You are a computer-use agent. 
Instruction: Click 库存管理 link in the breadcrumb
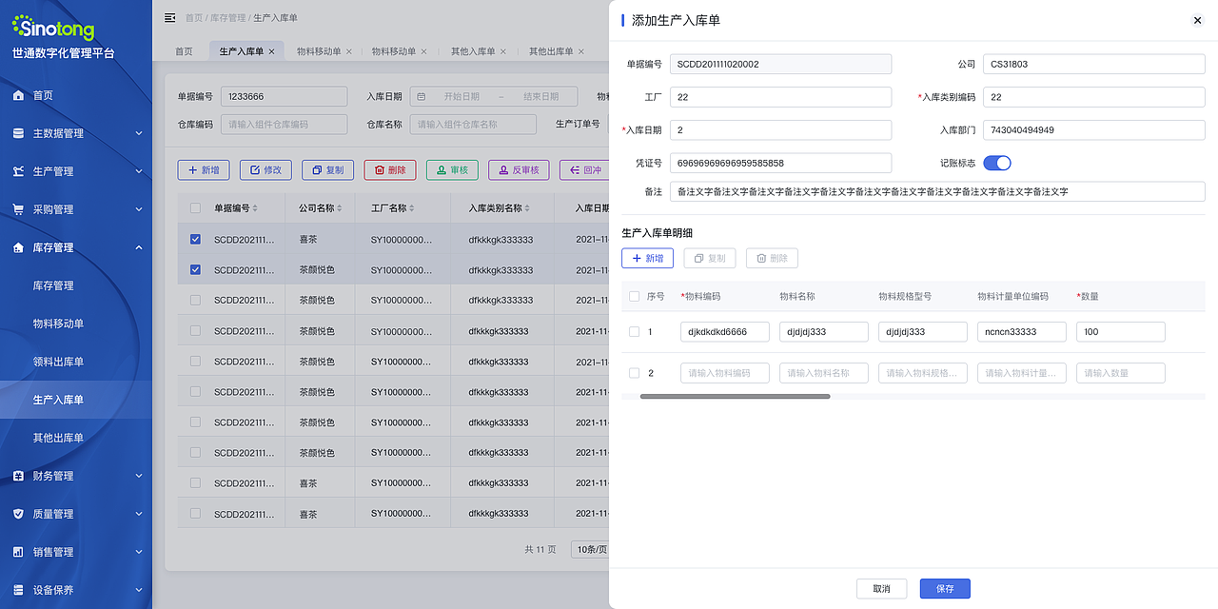[x=228, y=18]
